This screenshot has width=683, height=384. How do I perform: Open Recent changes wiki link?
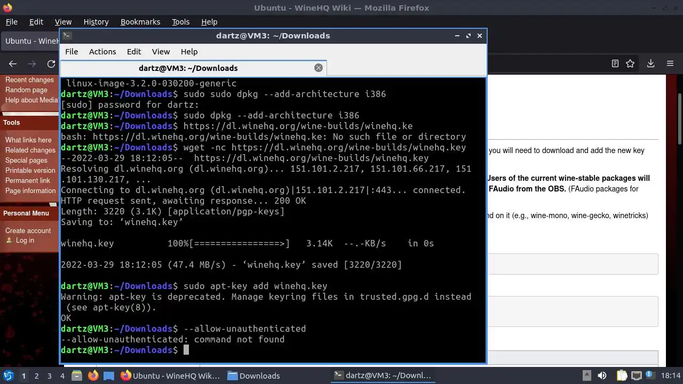pyautogui.click(x=29, y=79)
